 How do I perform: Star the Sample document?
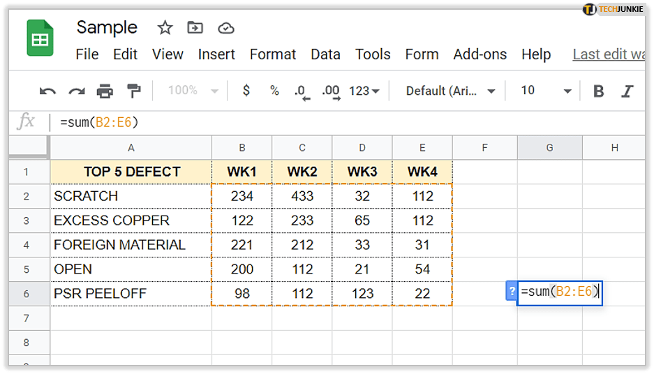165,28
